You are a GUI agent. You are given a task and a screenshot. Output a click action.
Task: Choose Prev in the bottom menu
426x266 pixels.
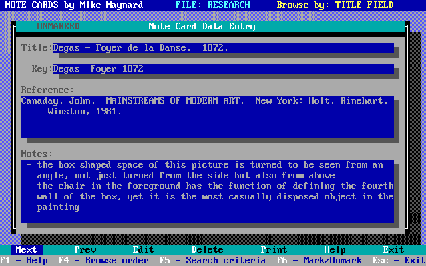click(85, 250)
